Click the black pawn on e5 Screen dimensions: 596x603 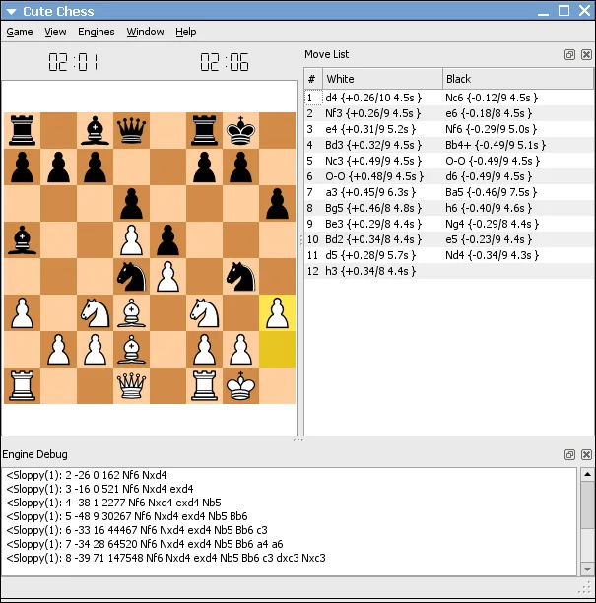click(x=168, y=239)
